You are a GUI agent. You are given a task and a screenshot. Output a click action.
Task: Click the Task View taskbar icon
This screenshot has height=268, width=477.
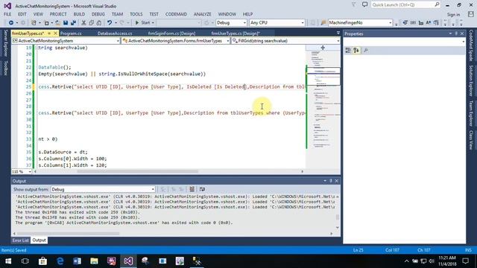25,261
